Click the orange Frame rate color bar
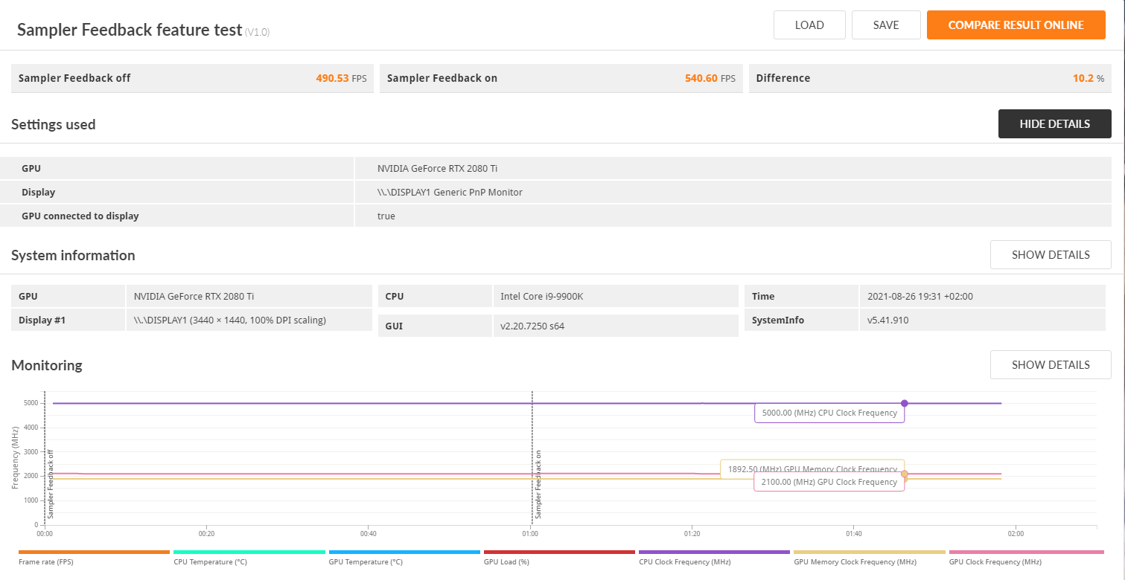1125x580 pixels. point(93,552)
